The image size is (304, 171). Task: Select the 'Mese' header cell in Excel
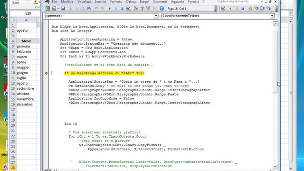26,41
